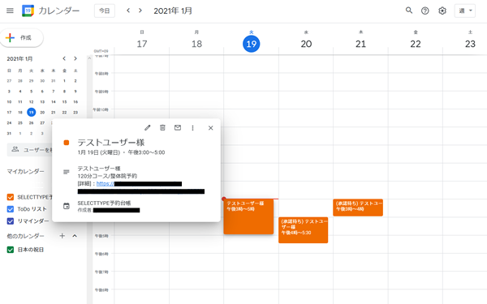Delete event using the trash icon
Screen dimensions: 487x304
(x=162, y=127)
